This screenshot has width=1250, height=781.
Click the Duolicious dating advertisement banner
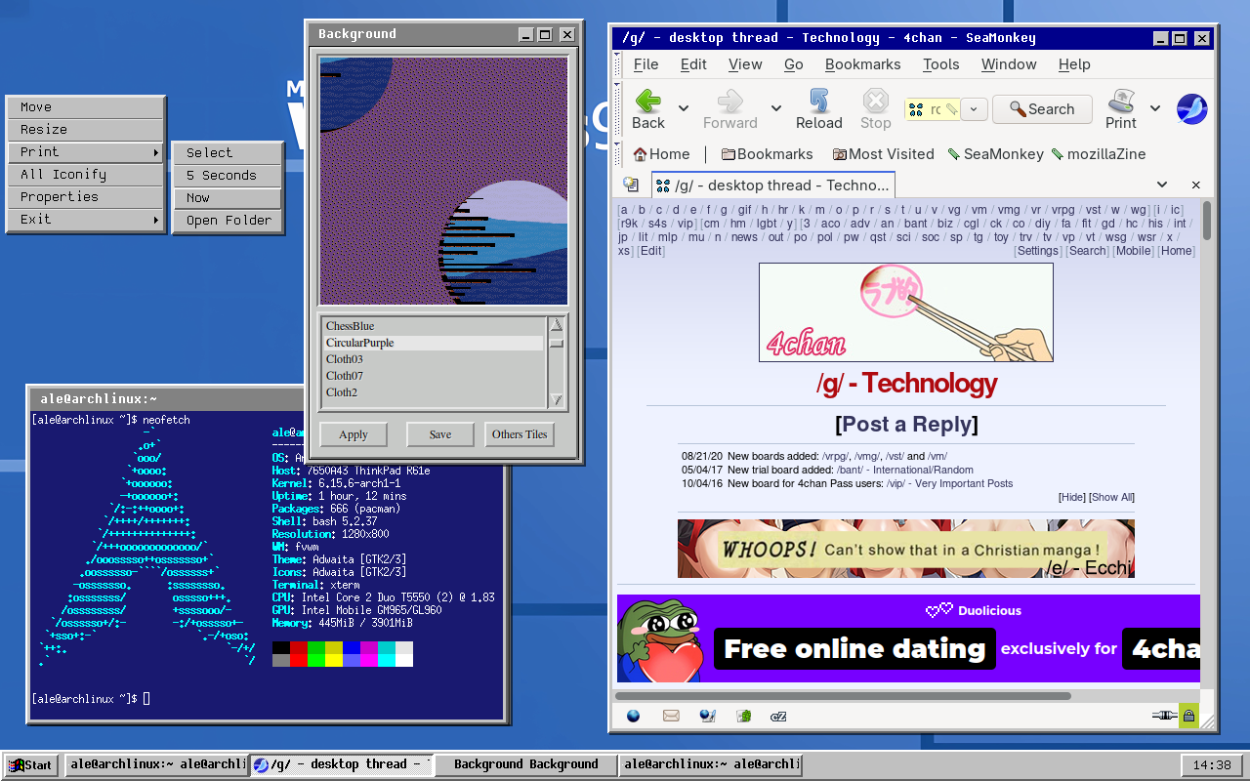pyautogui.click(x=908, y=638)
